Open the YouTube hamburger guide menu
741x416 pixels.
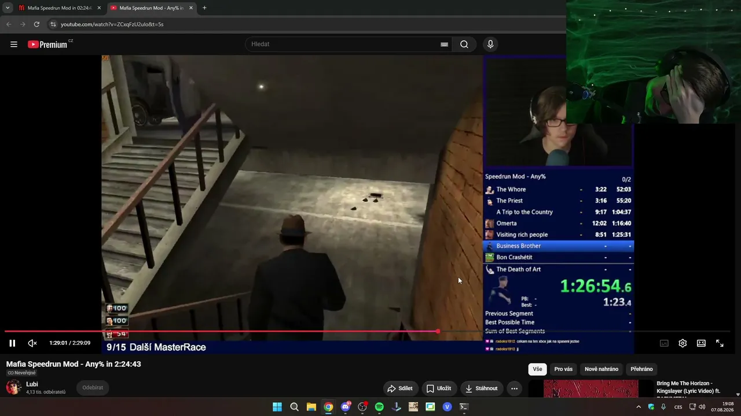(14, 44)
